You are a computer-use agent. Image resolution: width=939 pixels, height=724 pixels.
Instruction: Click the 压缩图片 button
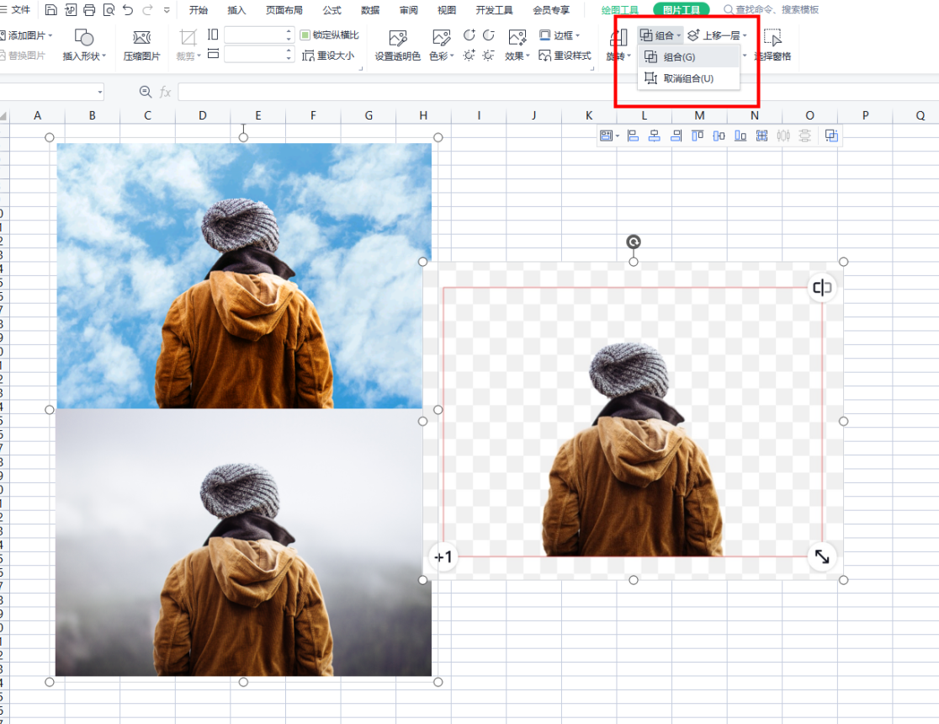[x=142, y=45]
